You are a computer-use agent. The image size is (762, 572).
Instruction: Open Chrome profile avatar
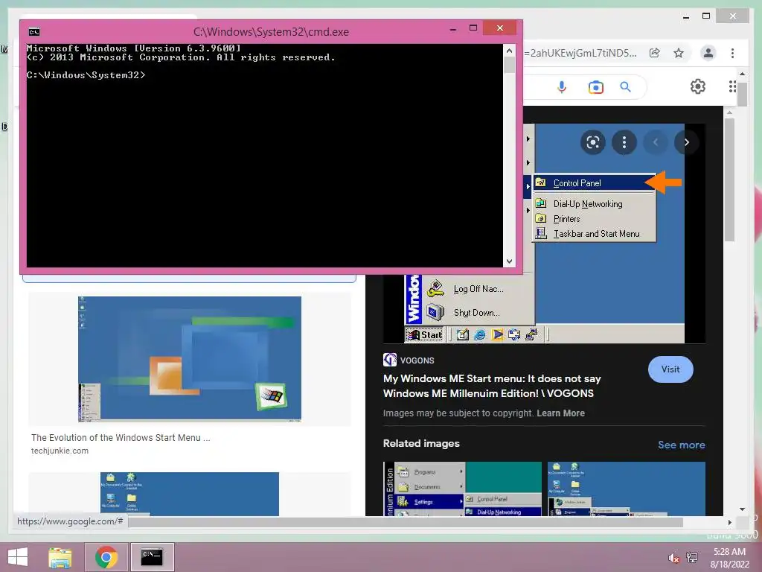708,53
